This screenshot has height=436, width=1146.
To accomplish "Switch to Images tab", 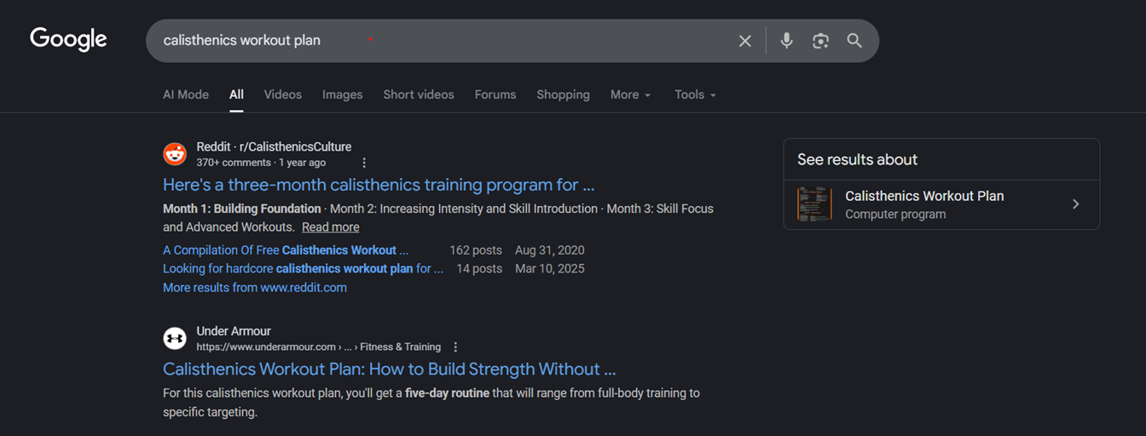I will (x=343, y=95).
